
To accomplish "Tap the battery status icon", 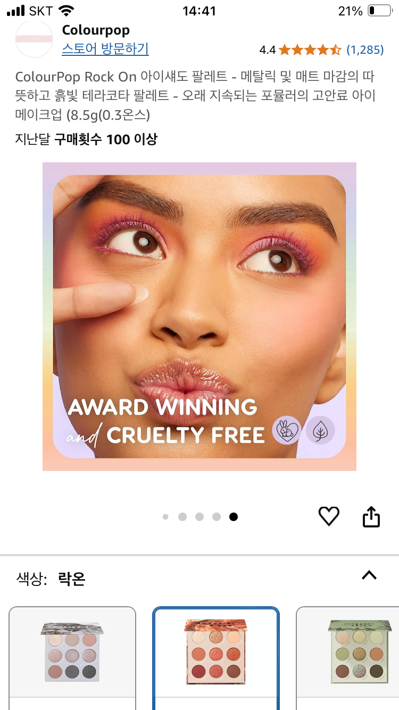I will tap(378, 11).
